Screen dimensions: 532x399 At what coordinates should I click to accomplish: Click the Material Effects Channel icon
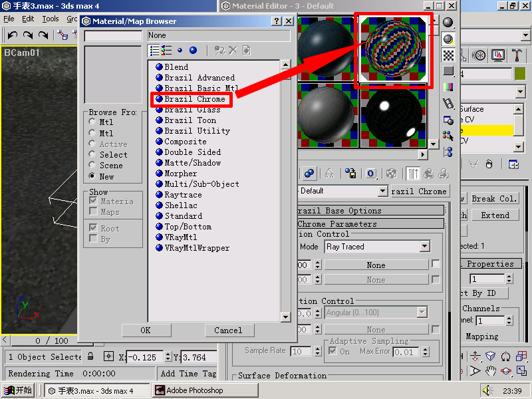[x=370, y=174]
